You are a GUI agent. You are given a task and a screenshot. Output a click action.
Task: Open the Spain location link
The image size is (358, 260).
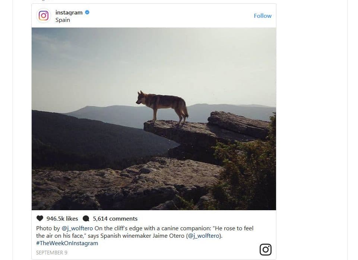click(63, 20)
